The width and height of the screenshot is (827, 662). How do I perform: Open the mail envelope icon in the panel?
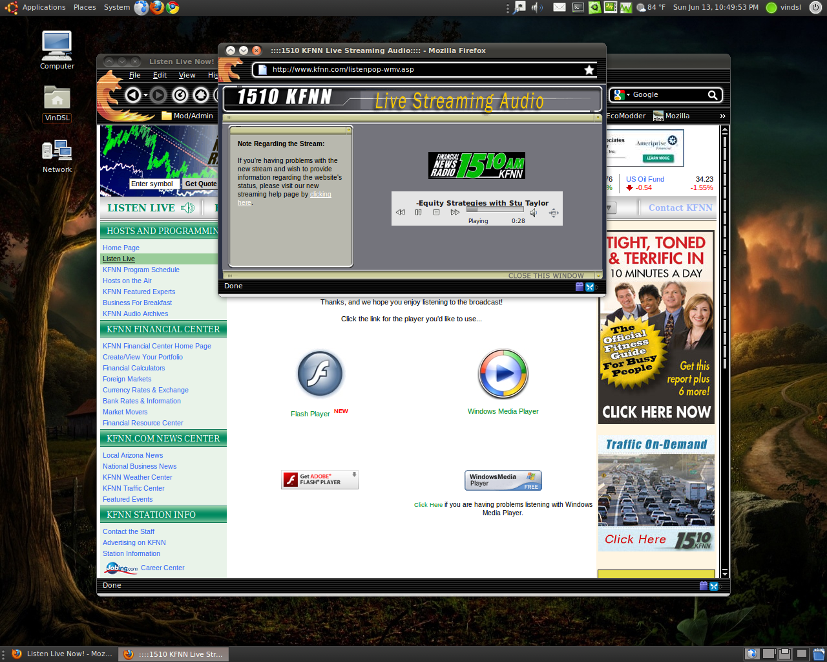coord(560,8)
